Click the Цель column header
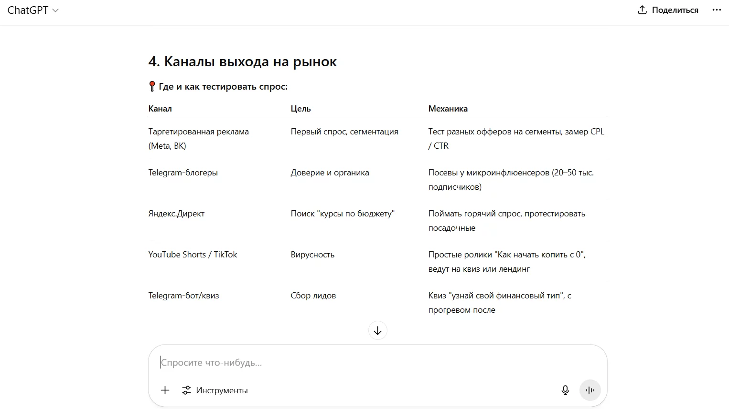This screenshot has height=409, width=729. pyautogui.click(x=300, y=109)
